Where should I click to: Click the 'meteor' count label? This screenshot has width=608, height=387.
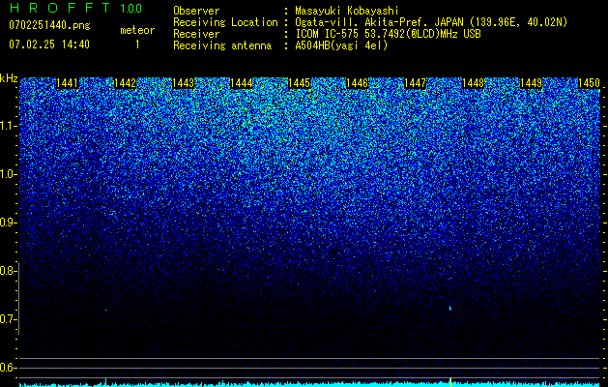(x=137, y=30)
